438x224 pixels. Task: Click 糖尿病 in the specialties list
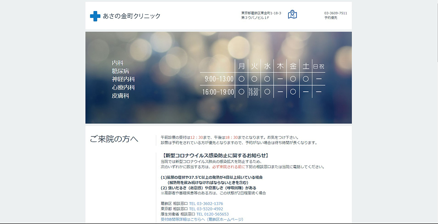pos(121,71)
